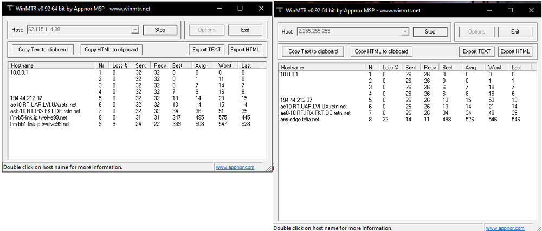This screenshot has height=231, width=542.
Task: Click the Worst column header in the left list
Action: pyautogui.click(x=225, y=65)
